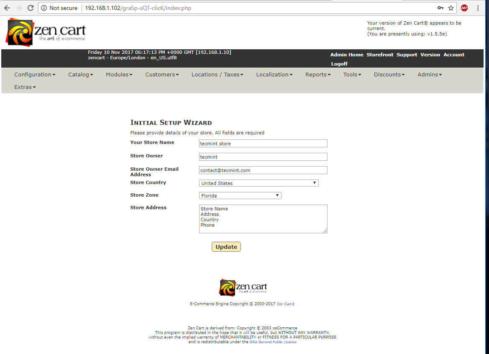Expand the Admins dropdown menu
Image resolution: width=489 pixels, height=354 pixels.
click(x=430, y=74)
